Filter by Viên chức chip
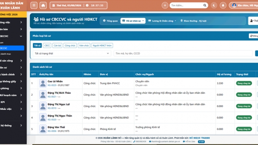This screenshot has height=145, width=258. pyautogui.click(x=84, y=45)
